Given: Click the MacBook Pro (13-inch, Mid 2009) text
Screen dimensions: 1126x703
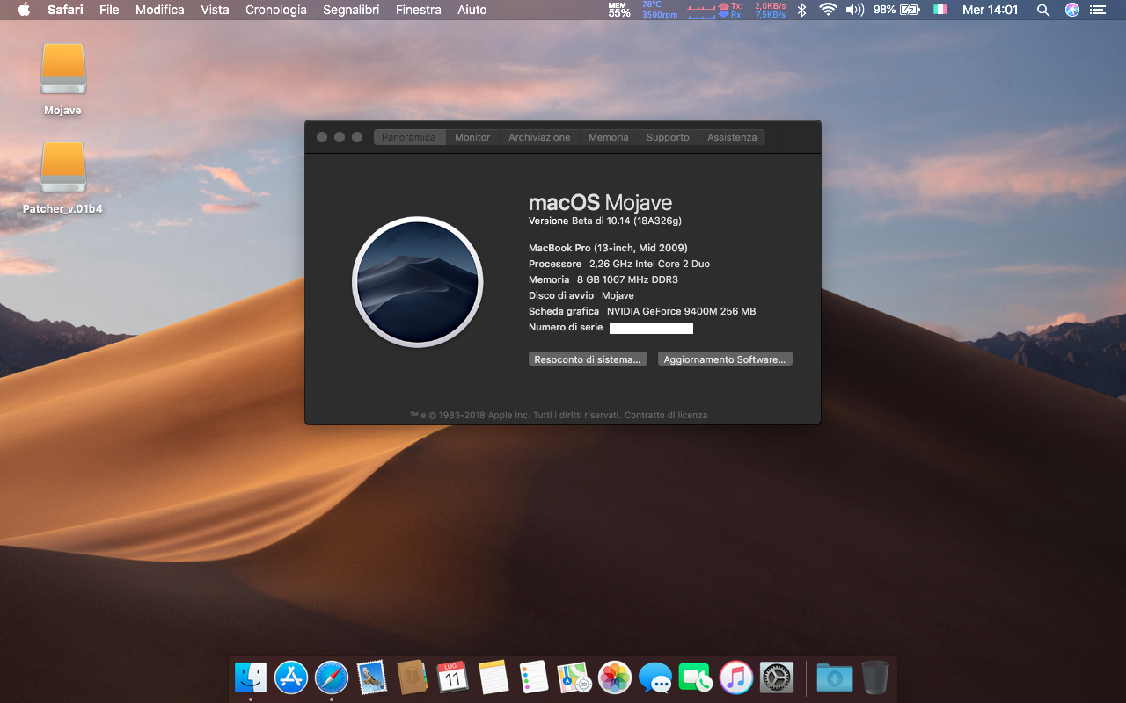Looking at the screenshot, I should (x=608, y=248).
